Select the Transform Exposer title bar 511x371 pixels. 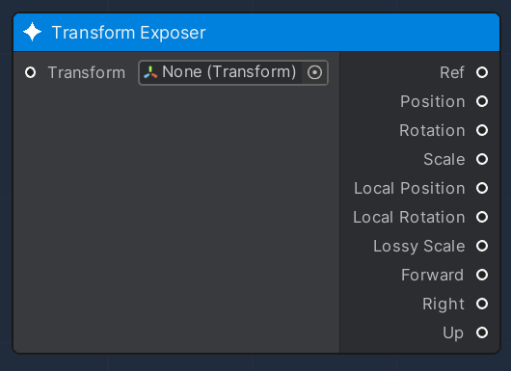(x=256, y=32)
